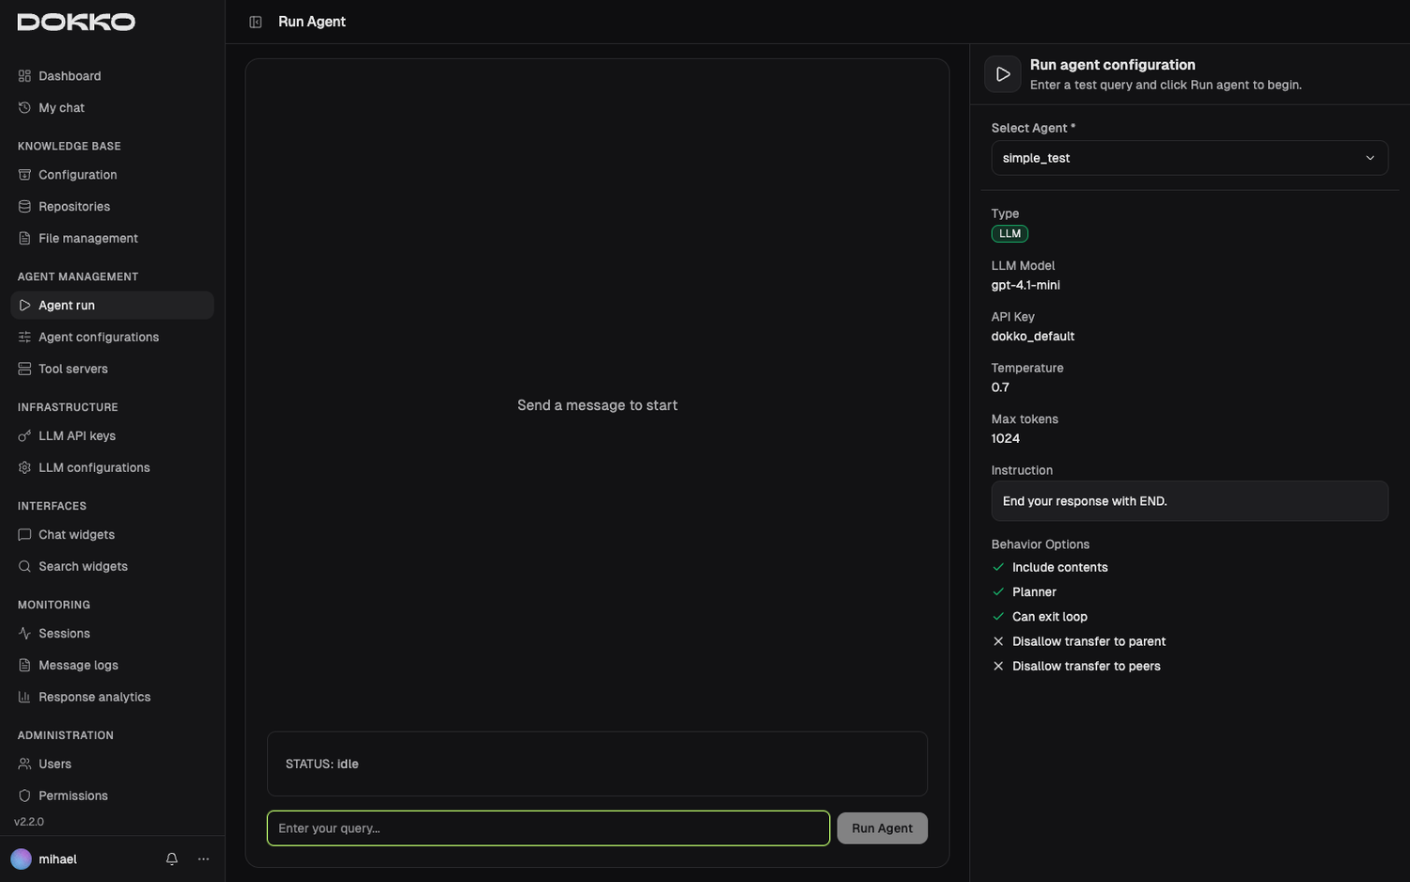Open notifications bell icon

(172, 859)
